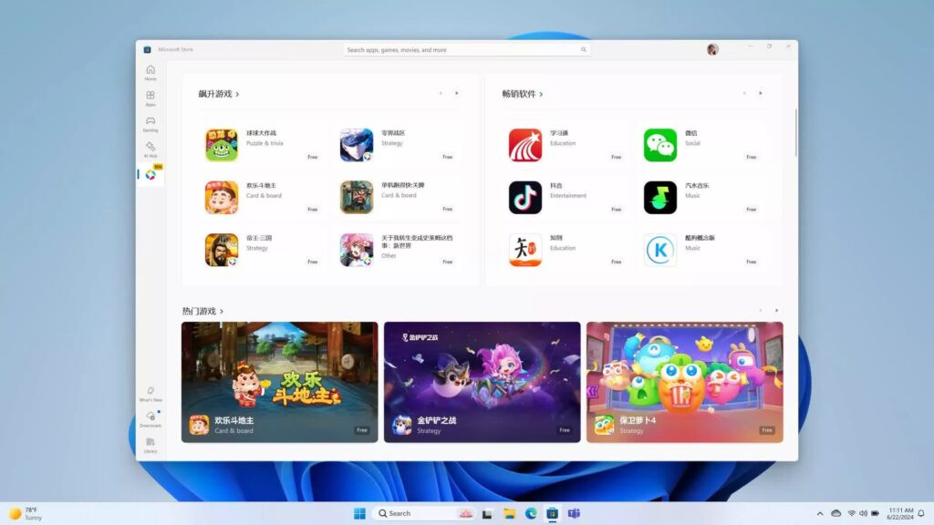Open the Apps section from the sidebar
This screenshot has height=525, width=934.
pyautogui.click(x=150, y=98)
